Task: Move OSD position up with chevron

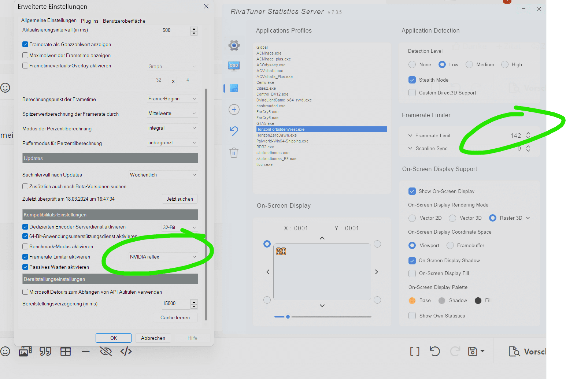Action: pos(322,238)
